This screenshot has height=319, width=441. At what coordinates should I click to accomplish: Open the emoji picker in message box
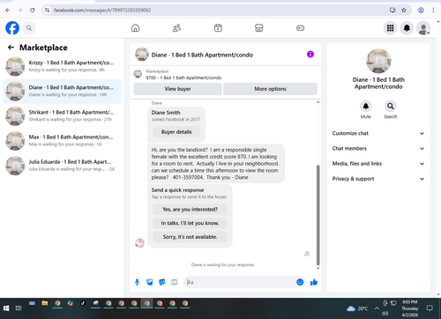click(300, 282)
